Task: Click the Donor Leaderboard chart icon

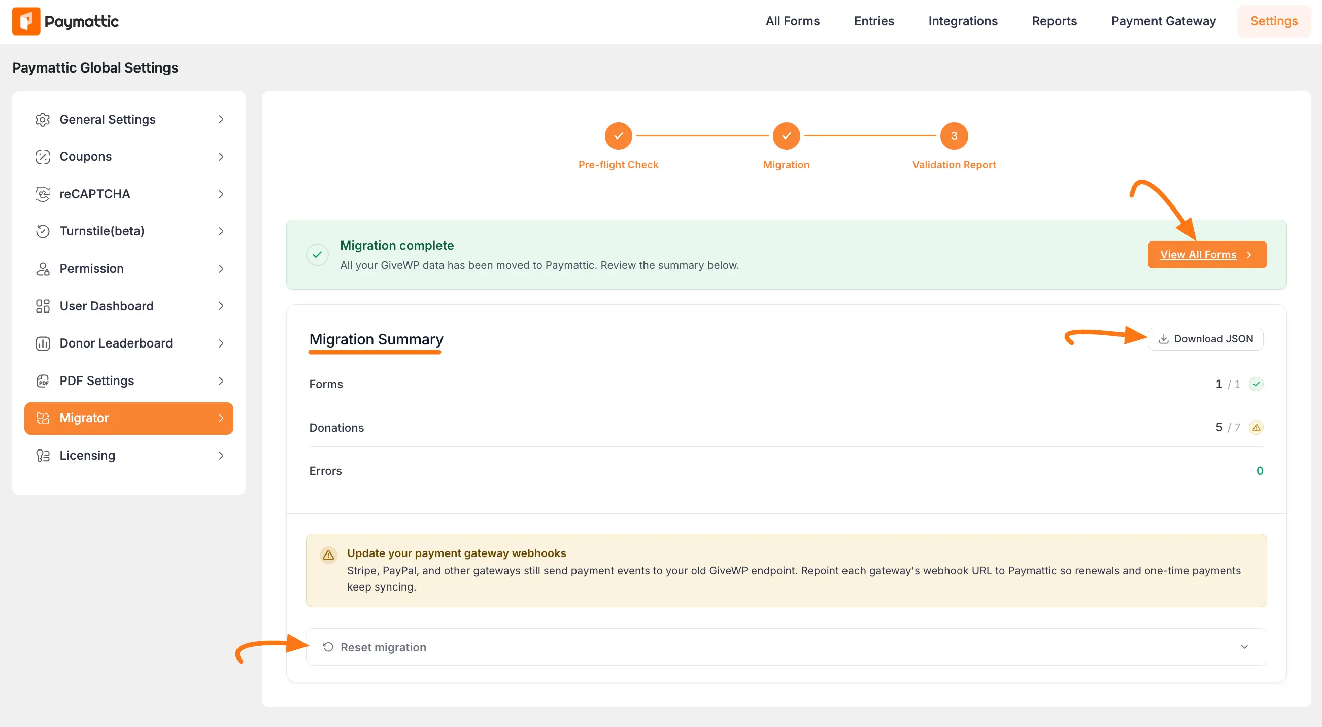Action: [43, 343]
